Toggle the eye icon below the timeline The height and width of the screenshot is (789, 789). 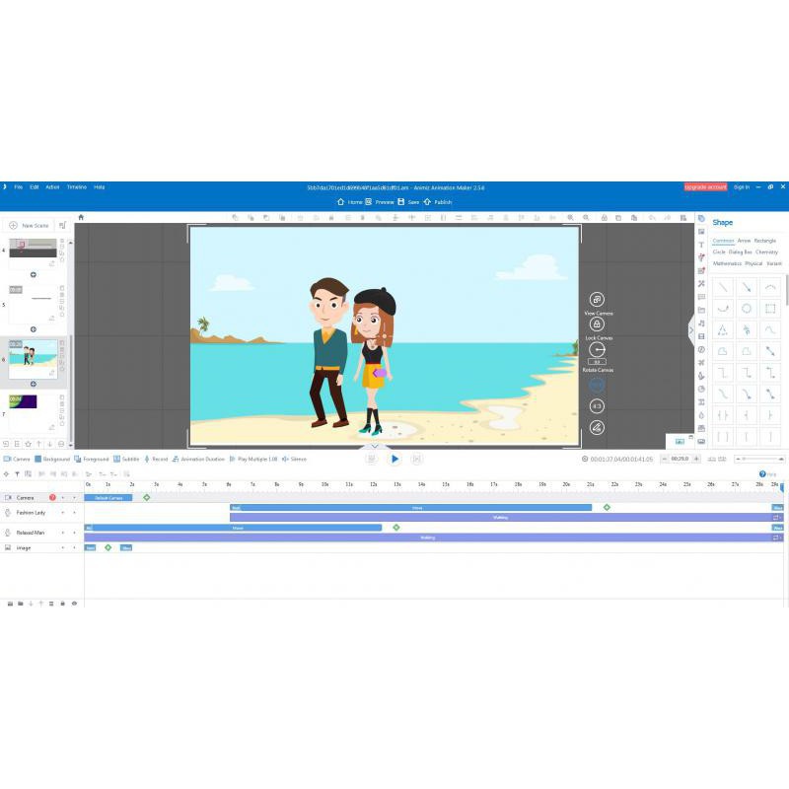[74, 604]
